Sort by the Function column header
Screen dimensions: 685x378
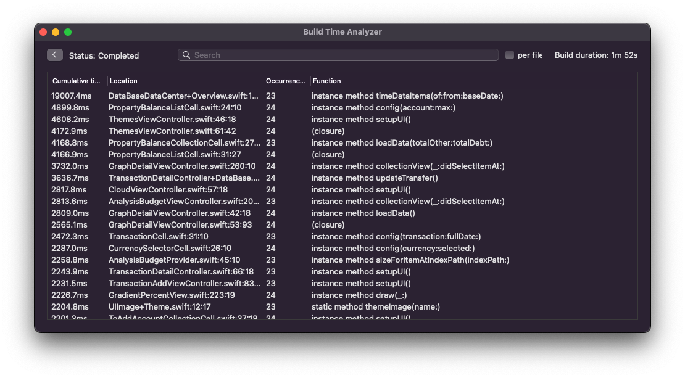(473, 81)
